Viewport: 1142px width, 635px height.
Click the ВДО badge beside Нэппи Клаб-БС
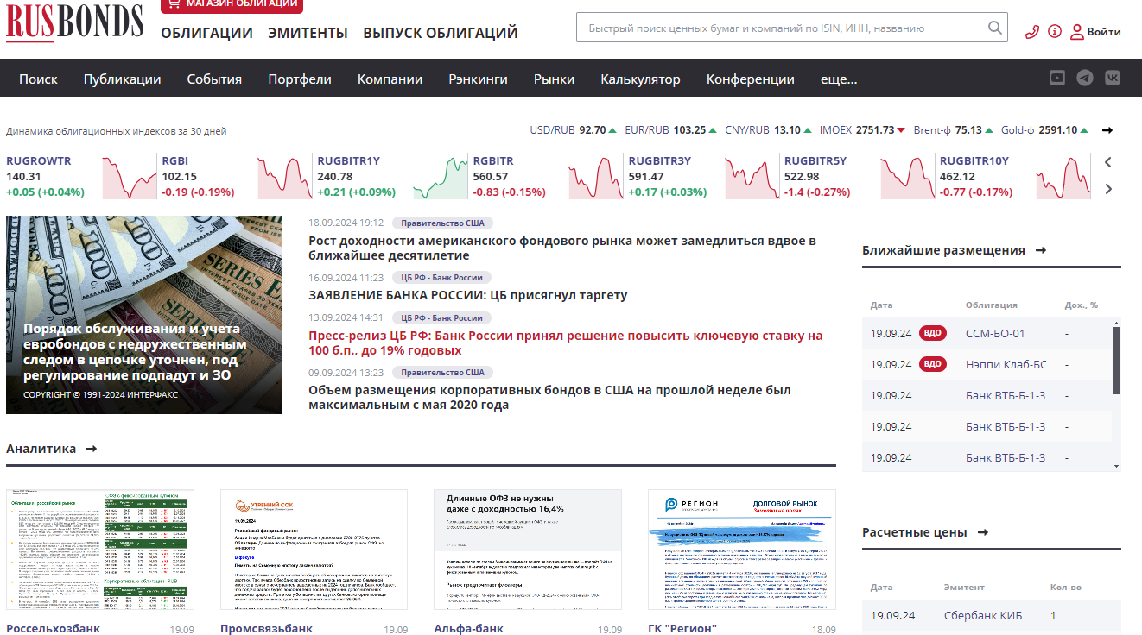[x=933, y=364]
